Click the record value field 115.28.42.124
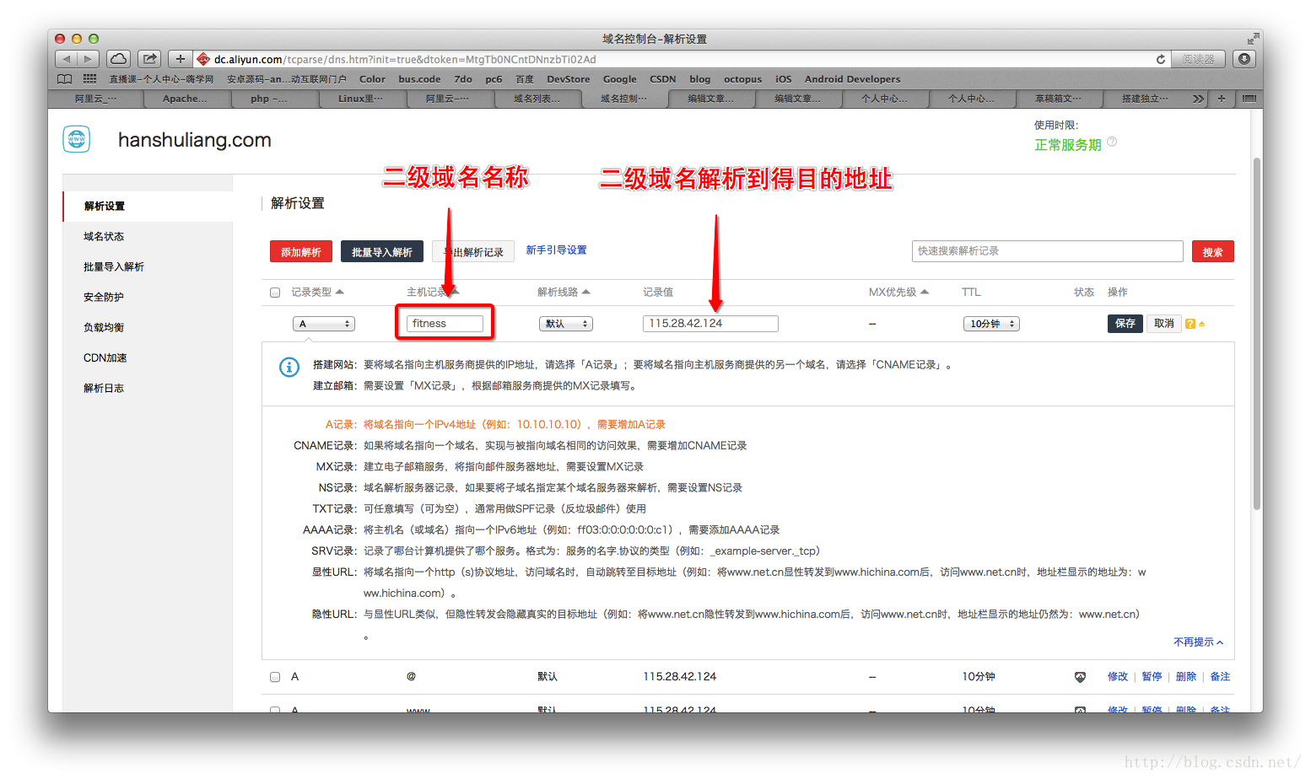The image size is (1311, 779). [710, 324]
